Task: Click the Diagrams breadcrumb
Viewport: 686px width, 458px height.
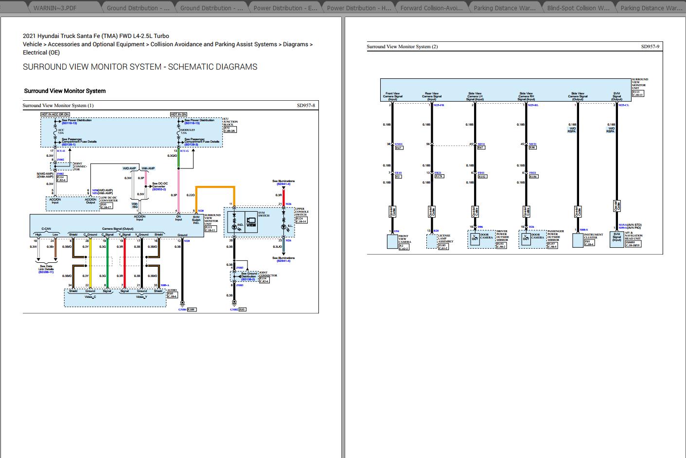Action: (x=296, y=44)
